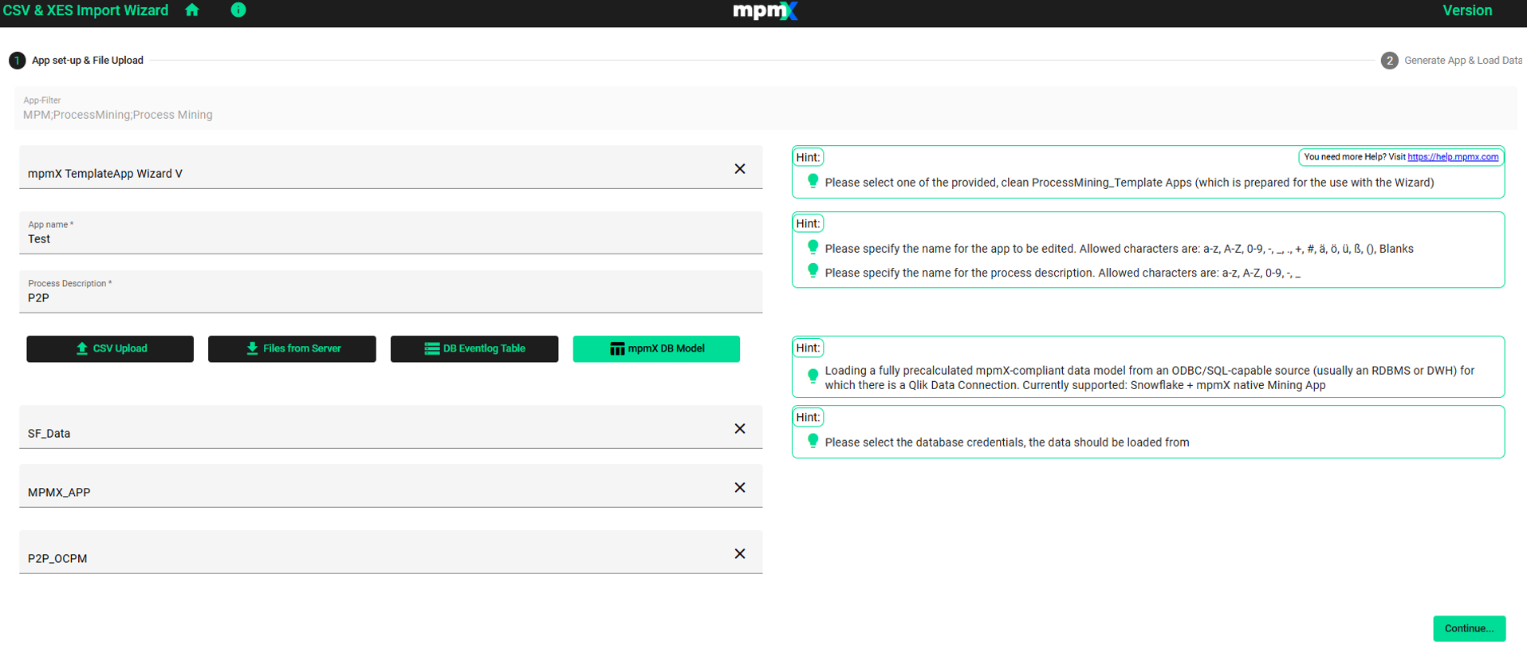1527x649 pixels.
Task: Open the help.mpmx.com link
Action: [x=1452, y=157]
